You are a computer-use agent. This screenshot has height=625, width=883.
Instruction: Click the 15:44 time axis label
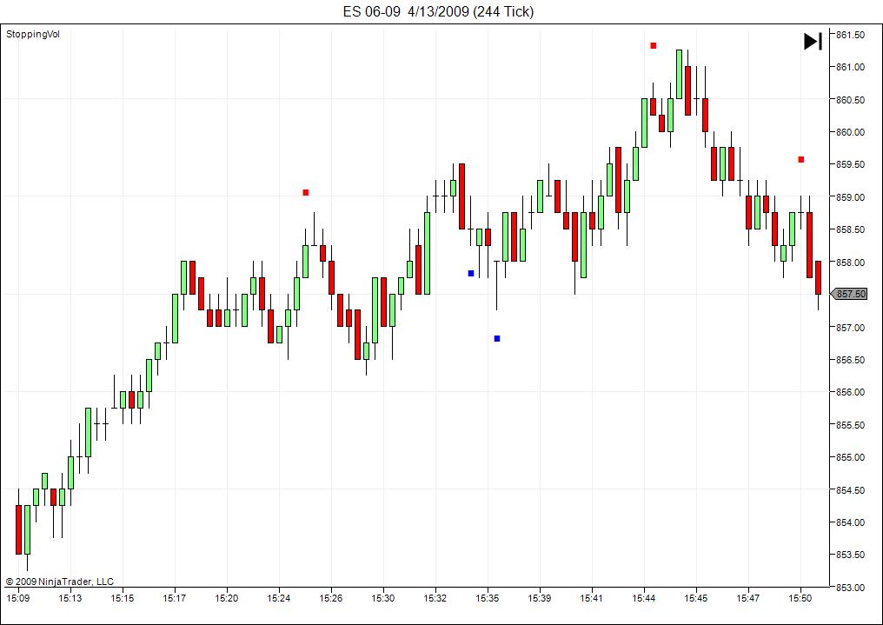tap(644, 598)
